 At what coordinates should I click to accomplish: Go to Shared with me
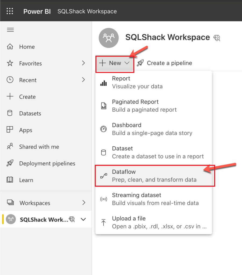coord(46,146)
